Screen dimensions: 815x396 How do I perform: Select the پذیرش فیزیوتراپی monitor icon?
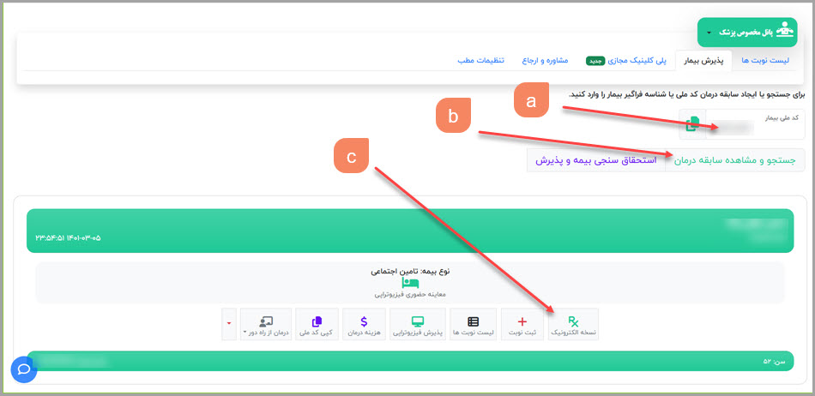[417, 321]
